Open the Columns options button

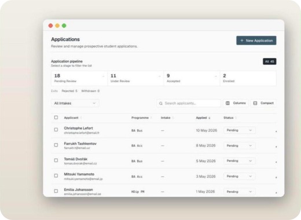click(x=236, y=103)
